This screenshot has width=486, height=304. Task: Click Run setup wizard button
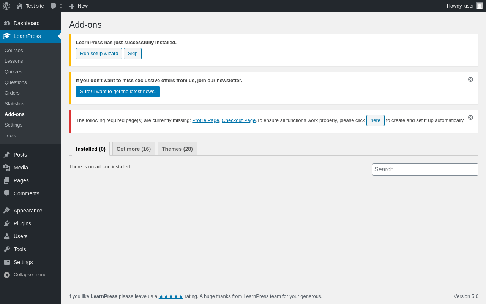(x=99, y=54)
